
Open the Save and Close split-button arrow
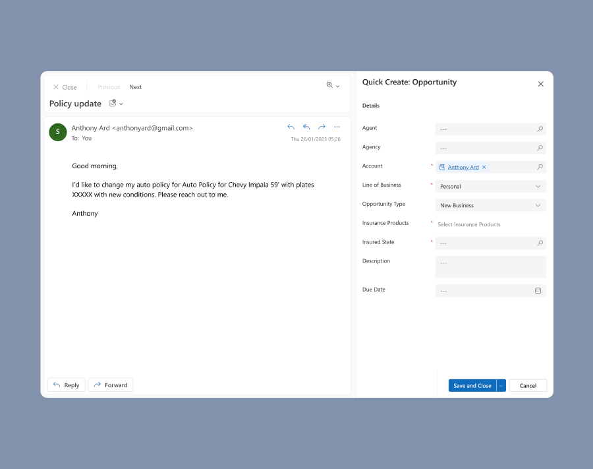point(500,385)
